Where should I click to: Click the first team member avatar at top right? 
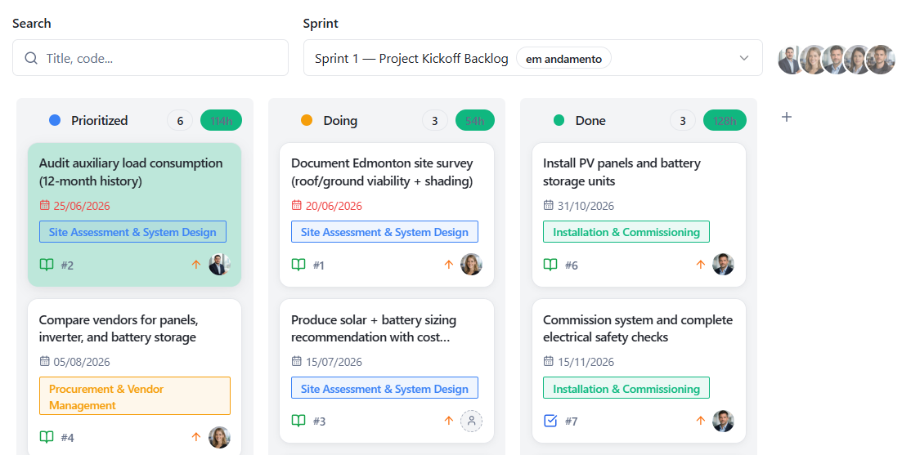coord(790,59)
